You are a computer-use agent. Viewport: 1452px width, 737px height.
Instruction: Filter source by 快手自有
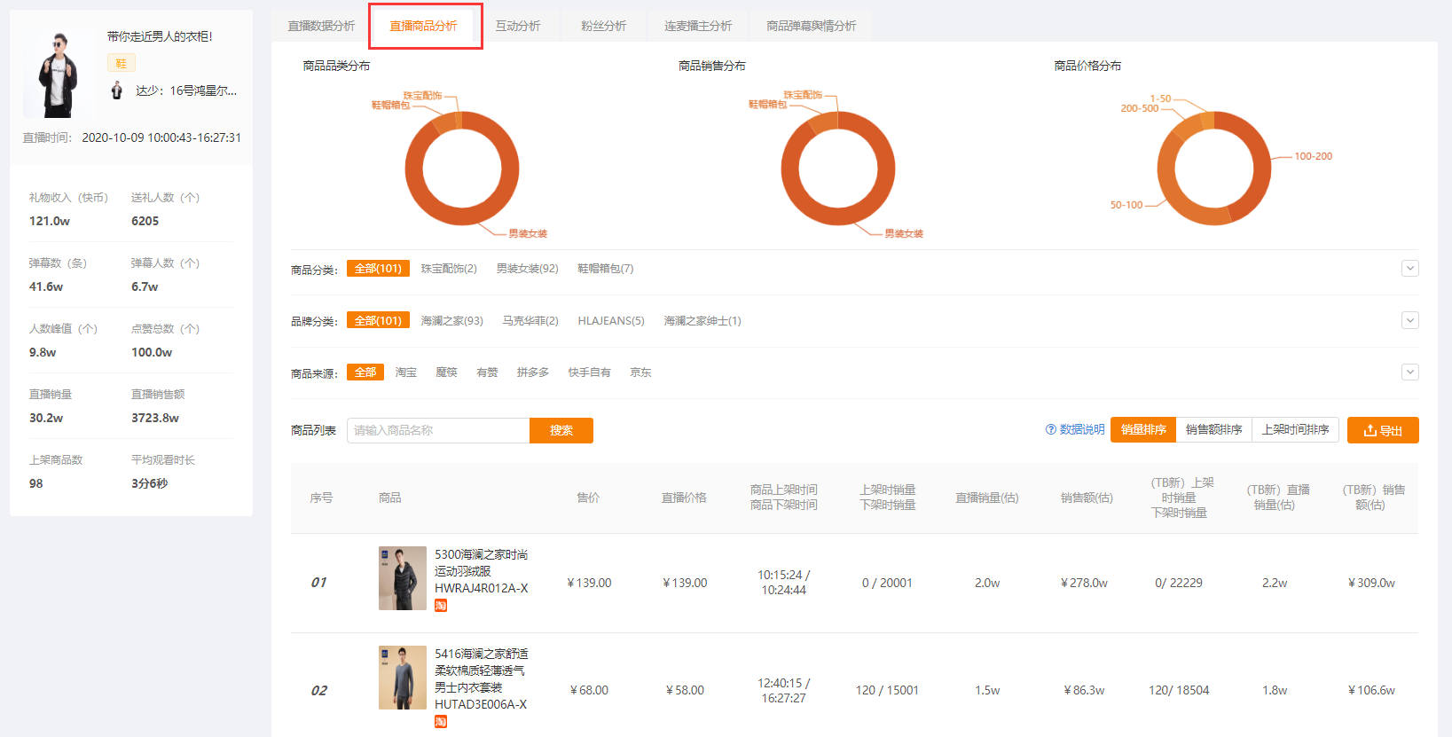point(590,372)
